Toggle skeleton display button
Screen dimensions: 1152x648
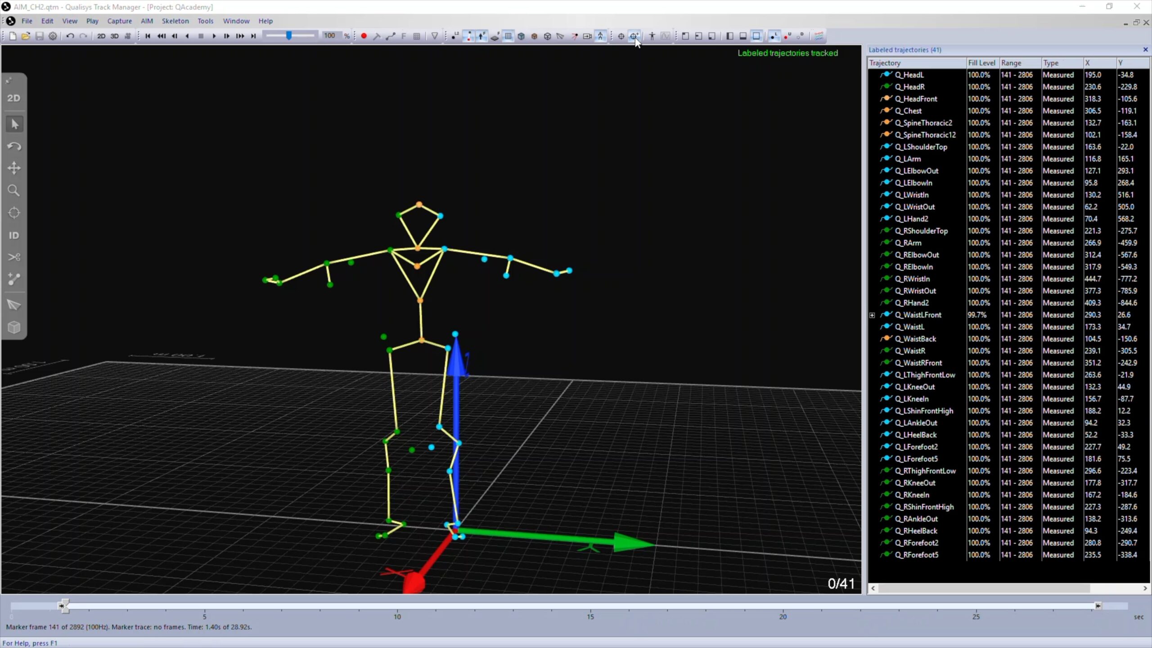[600, 36]
